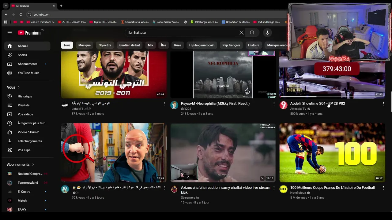Viewport: 392px width, 220px height.
Task: Open the Chrome apps grid shortcut
Action: point(6,22)
